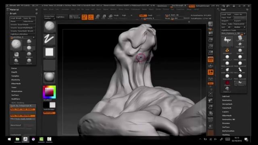The width and height of the screenshot is (258, 145).
Task: Expand the Curve section in Brush palette
Action: 14,68
